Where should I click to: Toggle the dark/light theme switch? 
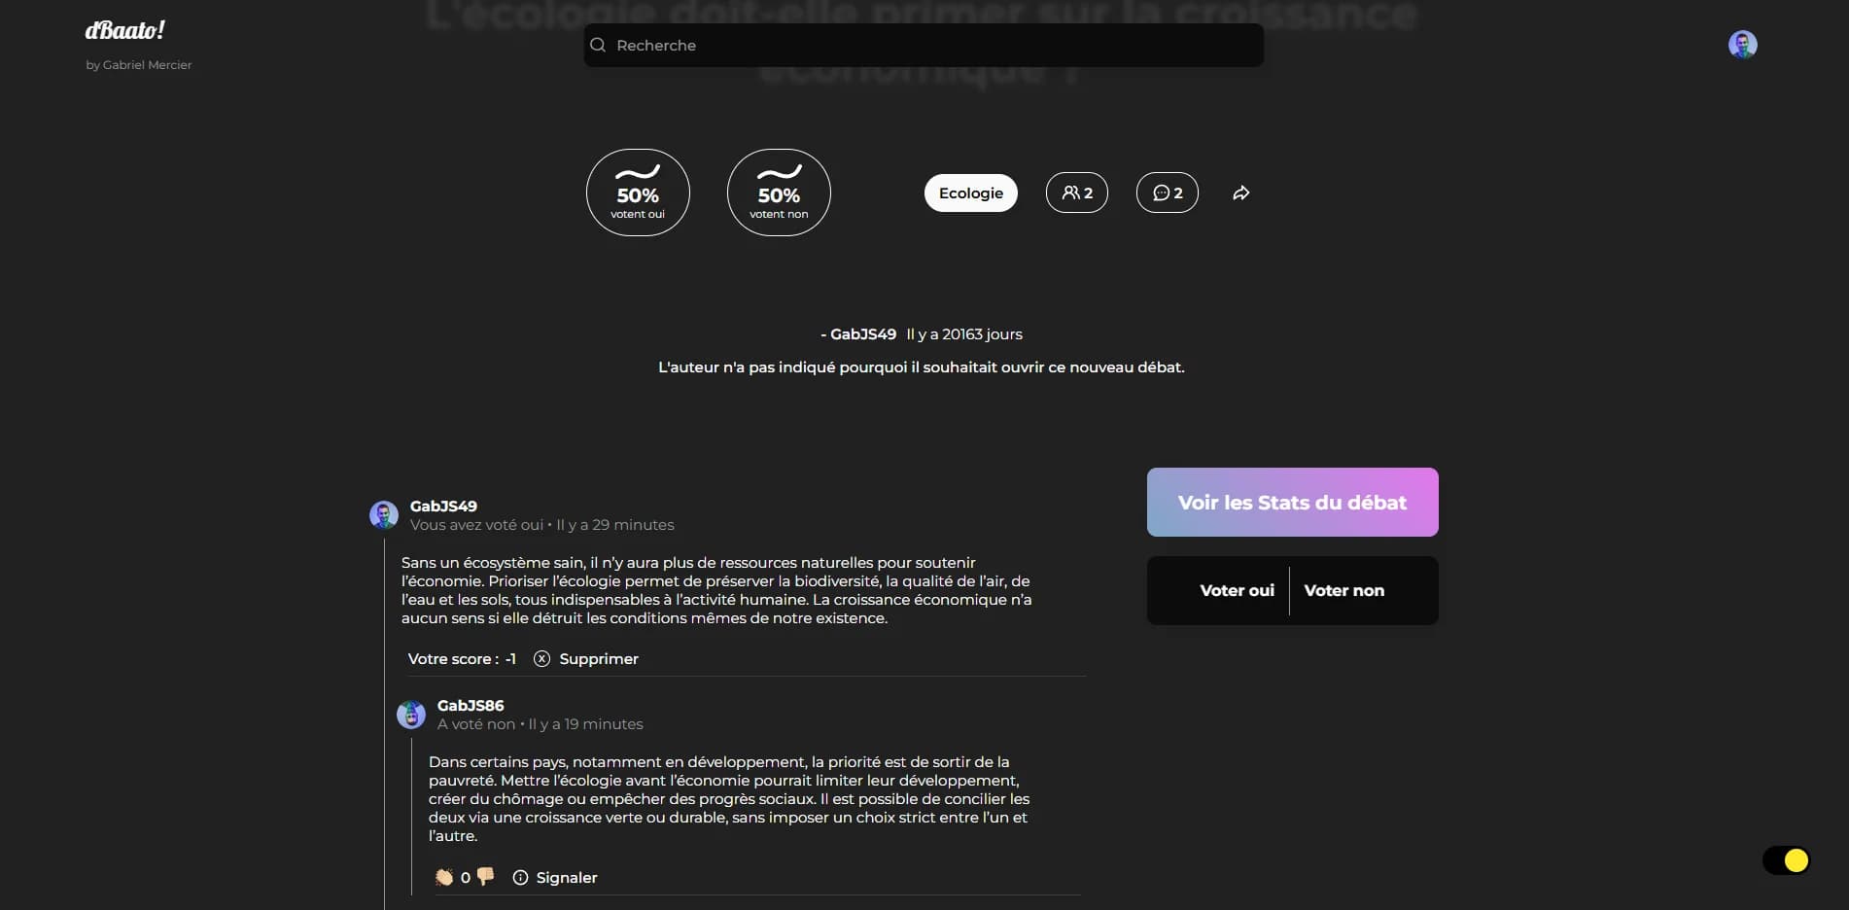[x=1786, y=860]
